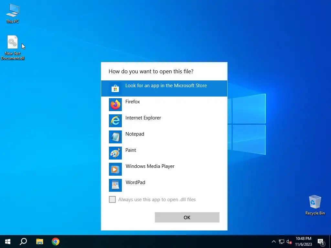Open the taskbar clock showing 10:48 PM
The height and width of the screenshot is (248, 331).
point(303,242)
